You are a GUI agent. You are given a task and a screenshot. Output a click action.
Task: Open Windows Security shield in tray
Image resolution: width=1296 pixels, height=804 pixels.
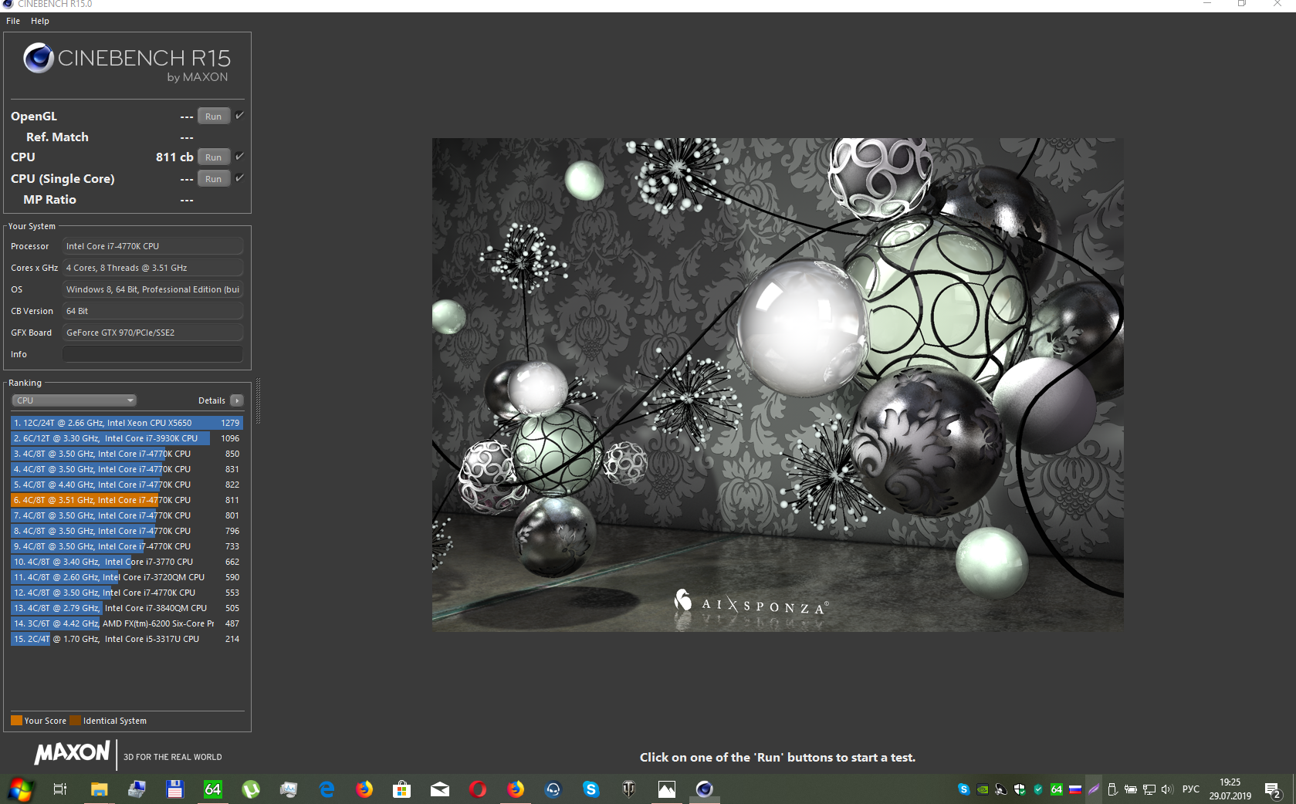click(1020, 789)
